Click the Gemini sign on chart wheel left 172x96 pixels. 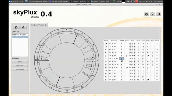(x=36, y=60)
